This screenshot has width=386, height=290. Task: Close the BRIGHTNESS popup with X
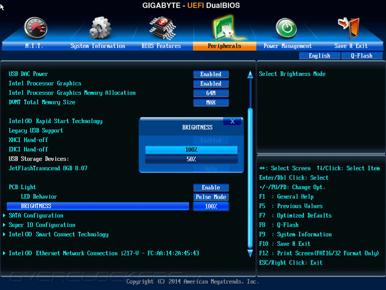232,121
